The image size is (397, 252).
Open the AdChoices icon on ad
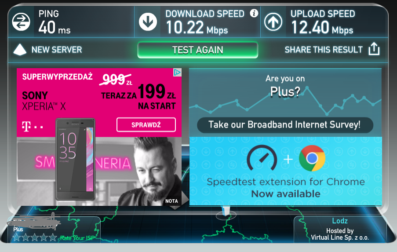coord(177,72)
